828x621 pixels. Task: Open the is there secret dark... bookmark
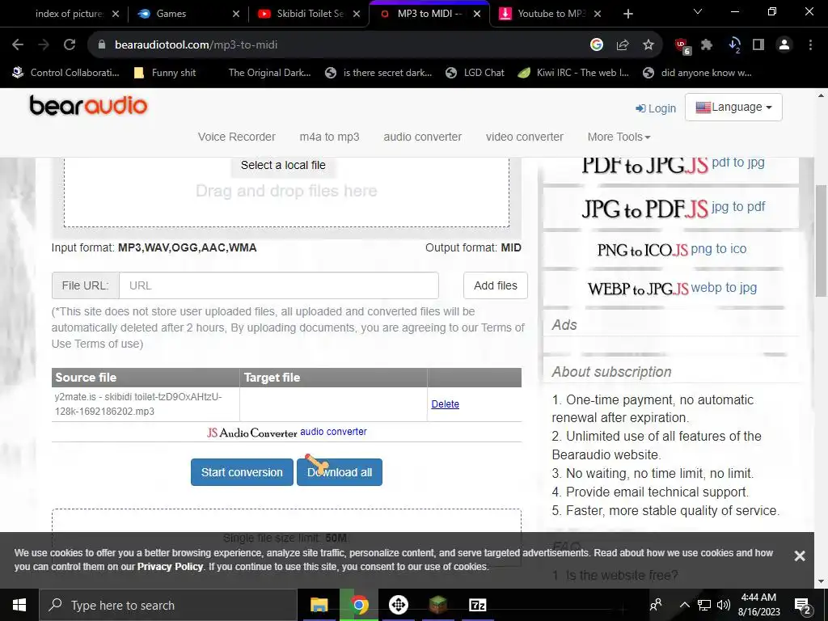tap(378, 73)
